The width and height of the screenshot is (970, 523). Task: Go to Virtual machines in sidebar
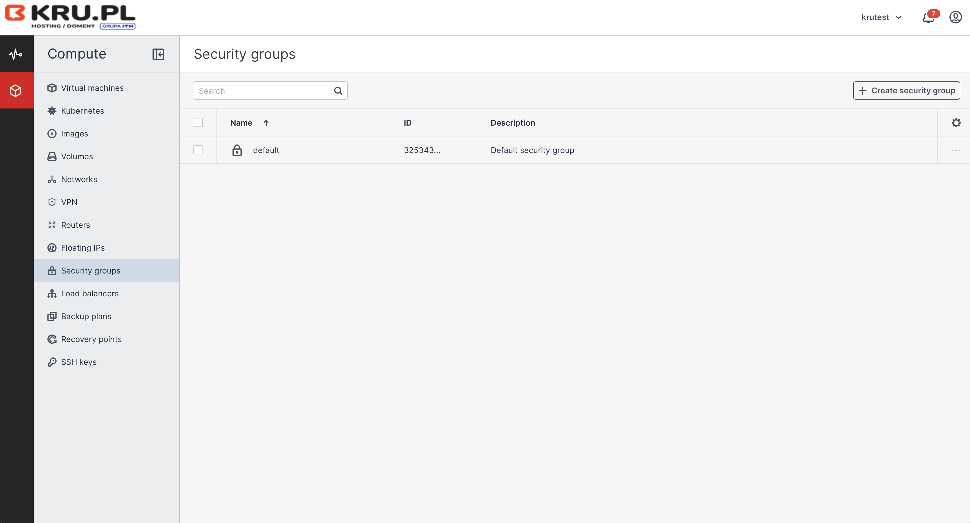coord(92,88)
